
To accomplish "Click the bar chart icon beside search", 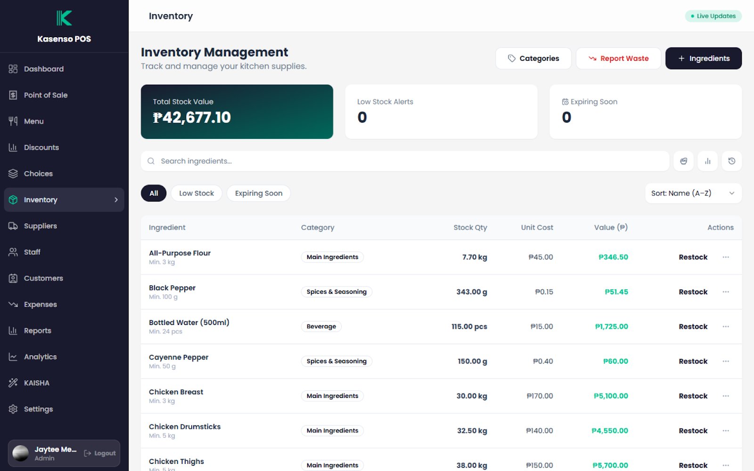I will 708,161.
